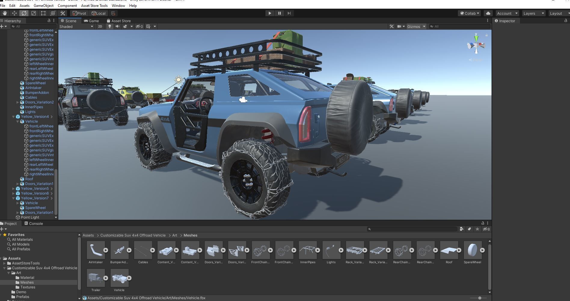This screenshot has width=570, height=301.
Task: Toggle scene effects like skybox
Action: (125, 26)
